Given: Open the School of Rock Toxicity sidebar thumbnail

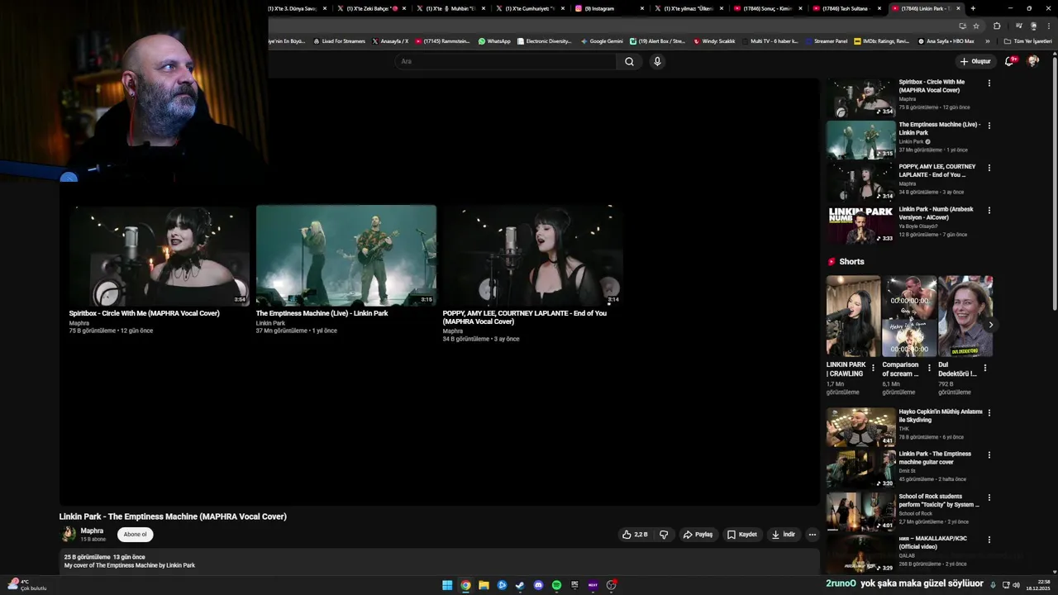Looking at the screenshot, I should (860, 512).
